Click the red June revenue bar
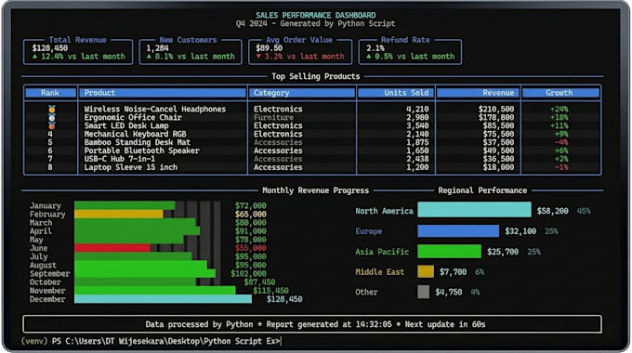The image size is (632, 353). pyautogui.click(x=112, y=248)
